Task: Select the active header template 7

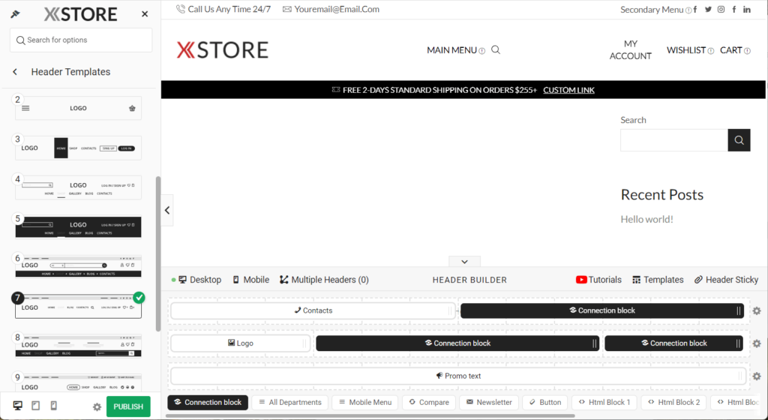Action: click(78, 307)
